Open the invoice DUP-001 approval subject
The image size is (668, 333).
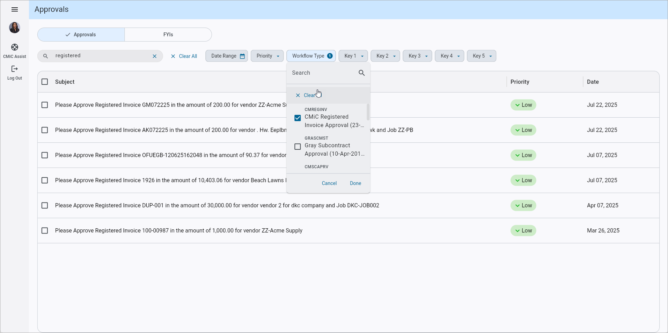click(217, 206)
